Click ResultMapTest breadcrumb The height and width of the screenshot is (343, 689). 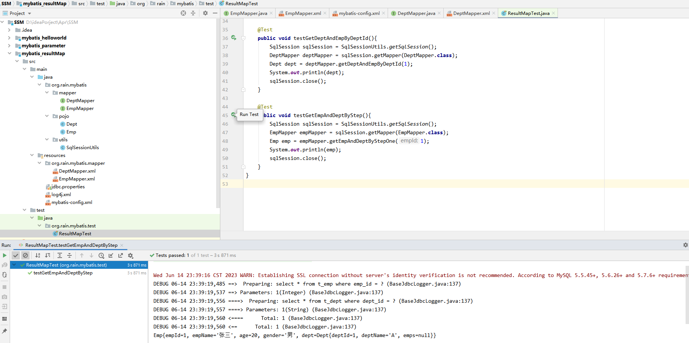pyautogui.click(x=238, y=4)
